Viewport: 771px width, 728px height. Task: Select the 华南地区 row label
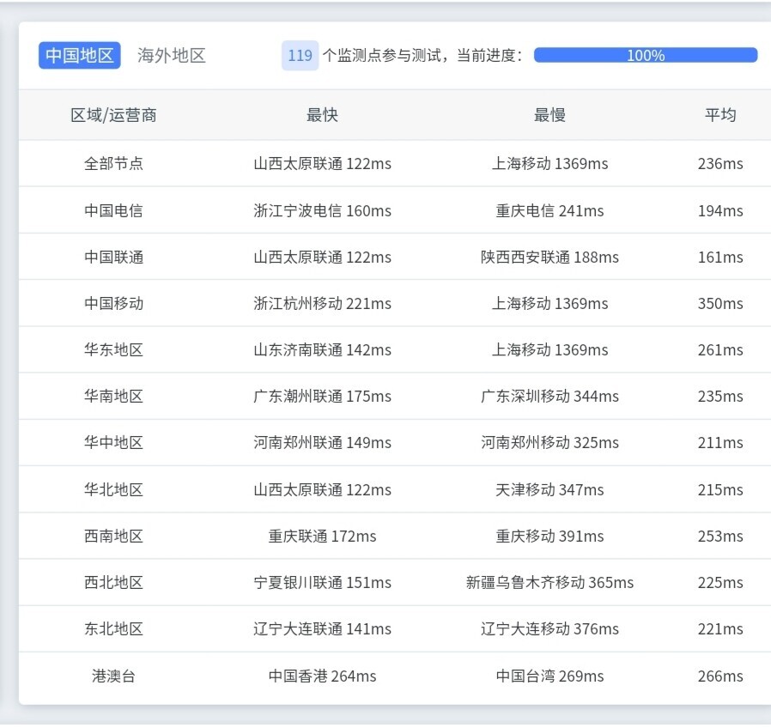(113, 397)
